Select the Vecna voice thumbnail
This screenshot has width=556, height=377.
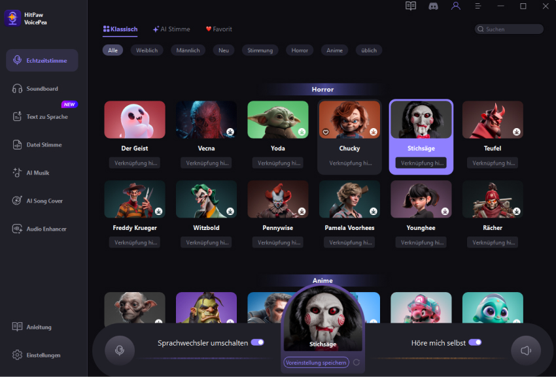(x=206, y=120)
